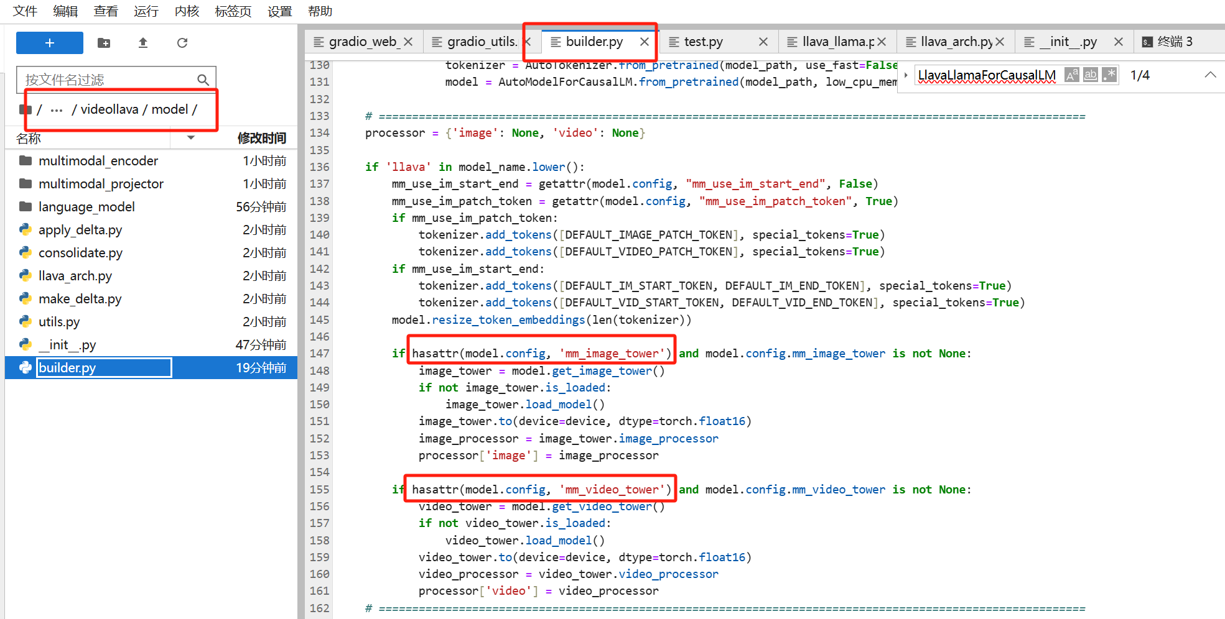1225x619 pixels.
Task: Click the name column sort arrow
Action: click(191, 138)
